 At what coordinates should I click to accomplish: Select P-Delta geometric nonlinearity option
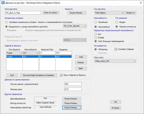(95, 38)
